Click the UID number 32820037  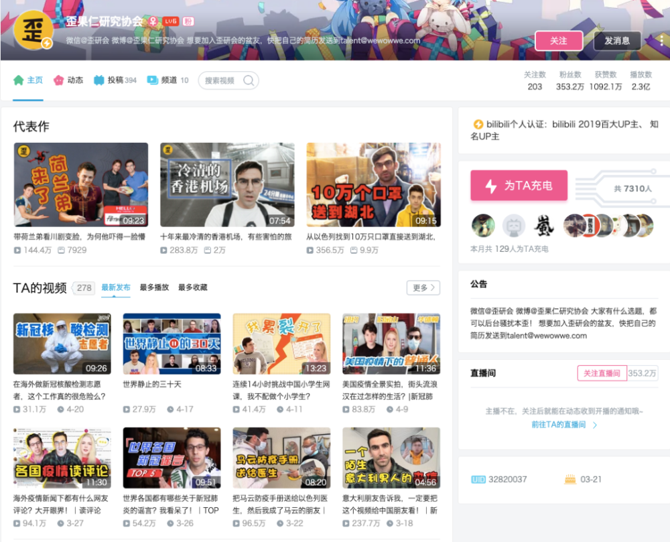coord(508,480)
